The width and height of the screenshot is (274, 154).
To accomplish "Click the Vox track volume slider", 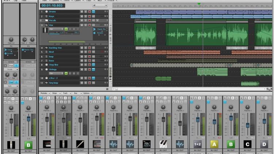I will pos(56,33).
